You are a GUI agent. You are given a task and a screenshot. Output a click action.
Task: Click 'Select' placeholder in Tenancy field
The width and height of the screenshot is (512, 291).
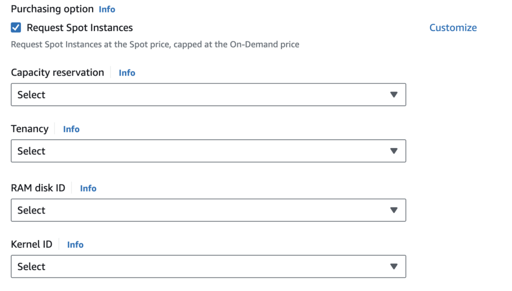(x=31, y=151)
